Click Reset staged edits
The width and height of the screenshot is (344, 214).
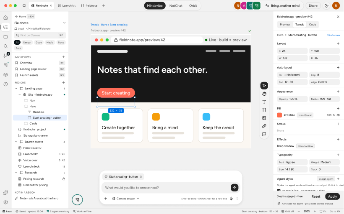[316, 196]
